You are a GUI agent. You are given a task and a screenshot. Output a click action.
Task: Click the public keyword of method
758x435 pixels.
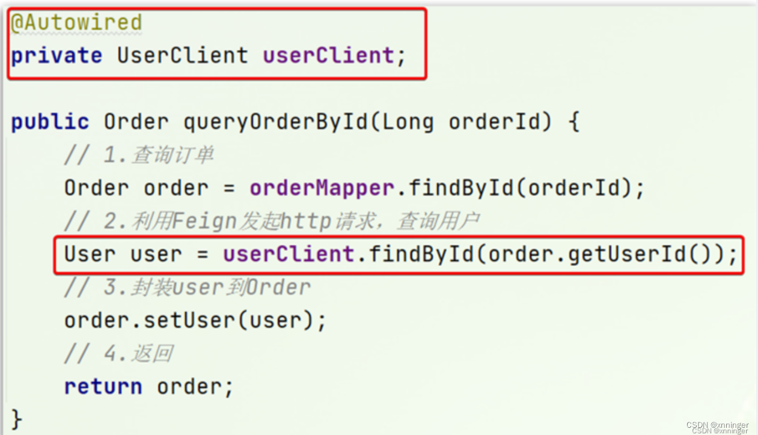50,122
